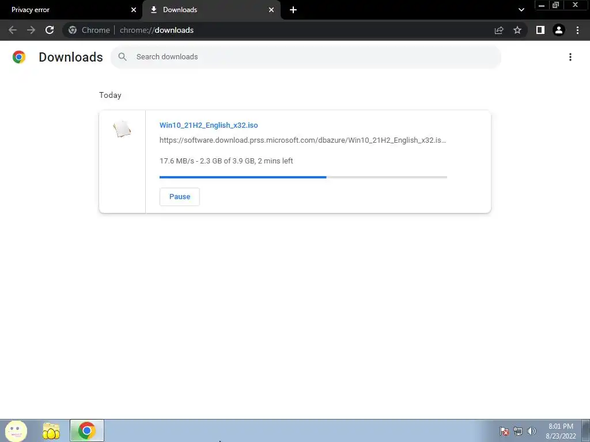Screen dimensions: 590x442
Task: Click the browser back arrow
Action: click(x=13, y=30)
